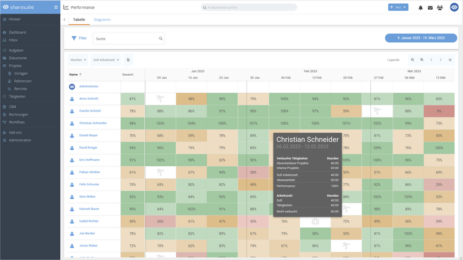
Task: Open the sharesuite profile avatar icon
Action: point(454,8)
